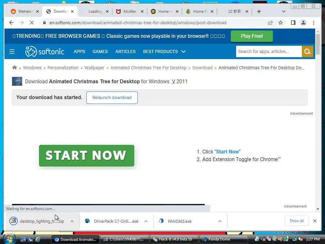Click the "Start Now" blue link text

pyautogui.click(x=227, y=152)
